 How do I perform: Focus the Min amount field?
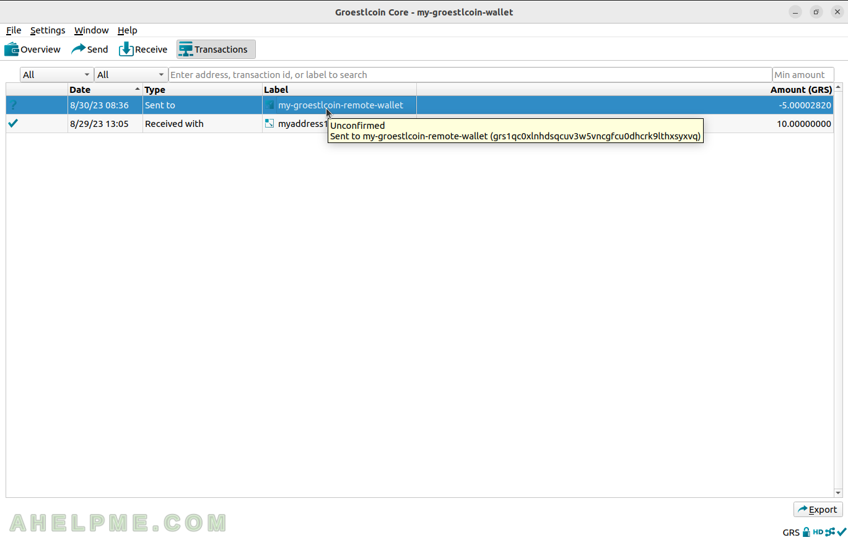tap(803, 75)
